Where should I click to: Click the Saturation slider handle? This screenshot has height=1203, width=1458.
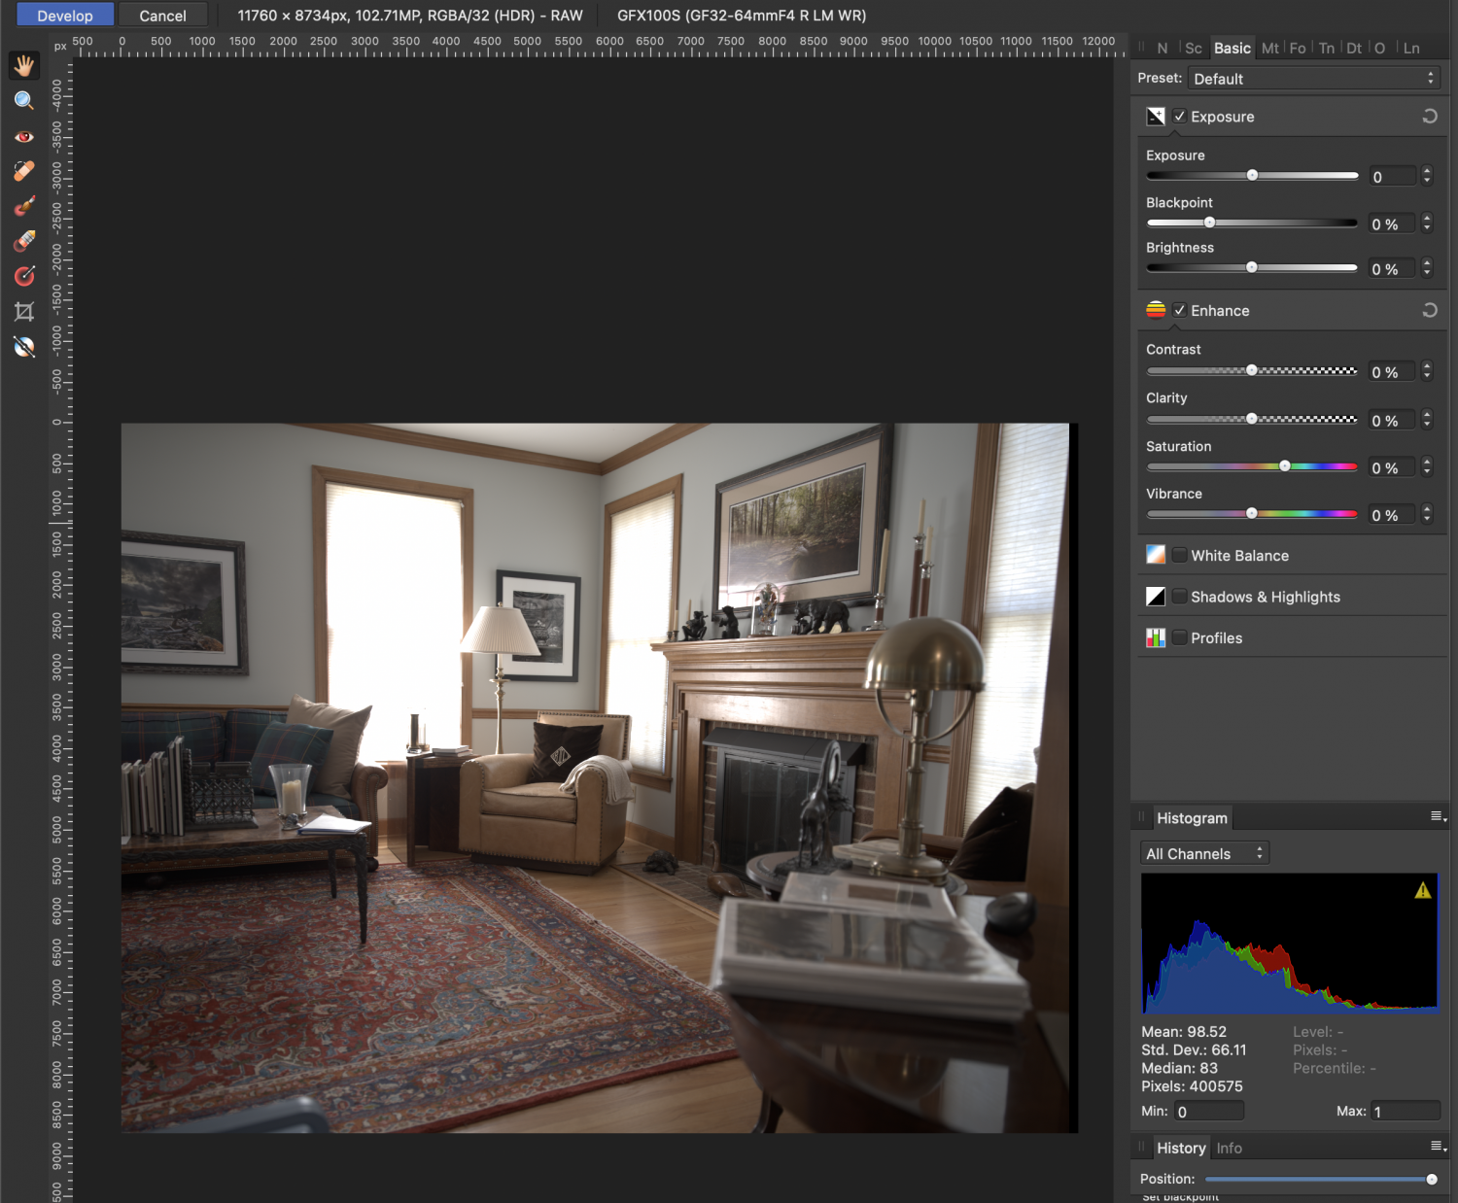tap(1284, 466)
